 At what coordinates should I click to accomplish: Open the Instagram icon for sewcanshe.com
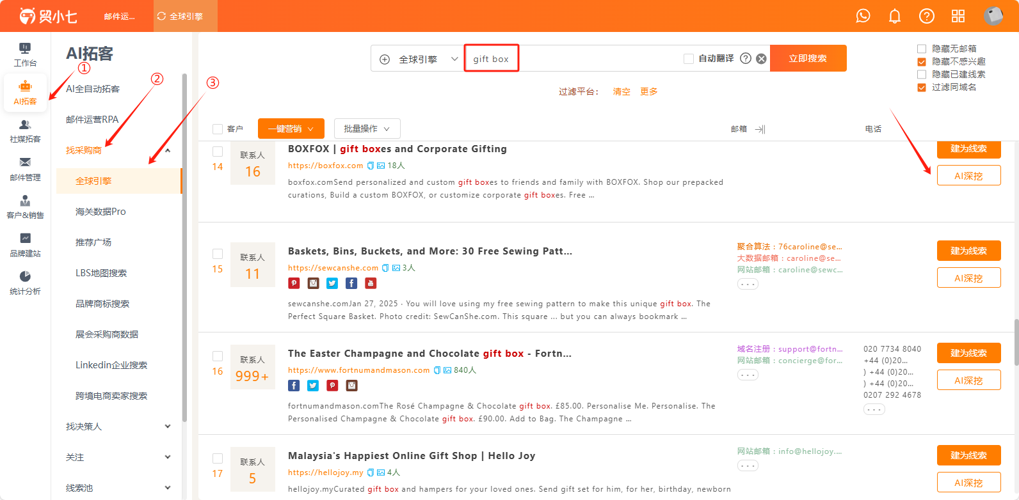click(313, 283)
